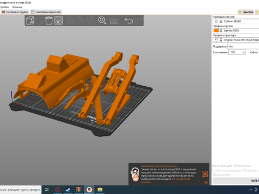Image resolution: width=259 pixels, height=194 pixels.
Task: Open the Search magnifier tool
Action: pyautogui.click(x=102, y=20)
